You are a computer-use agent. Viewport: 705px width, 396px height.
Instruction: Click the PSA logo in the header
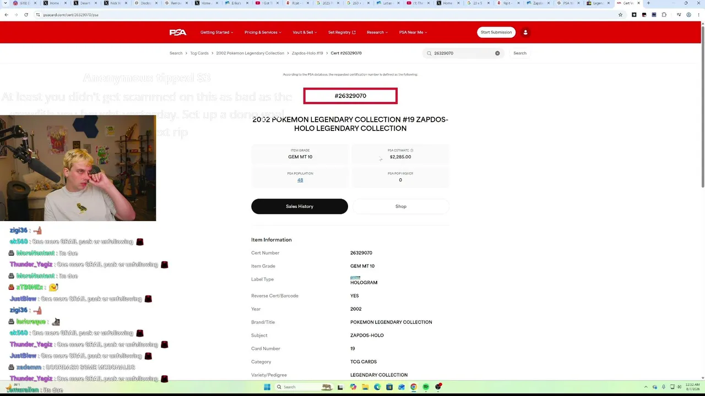(x=178, y=32)
